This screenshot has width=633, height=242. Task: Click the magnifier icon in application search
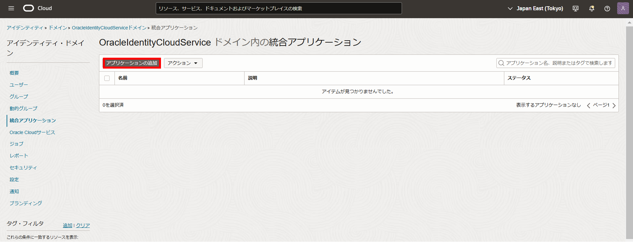click(501, 63)
